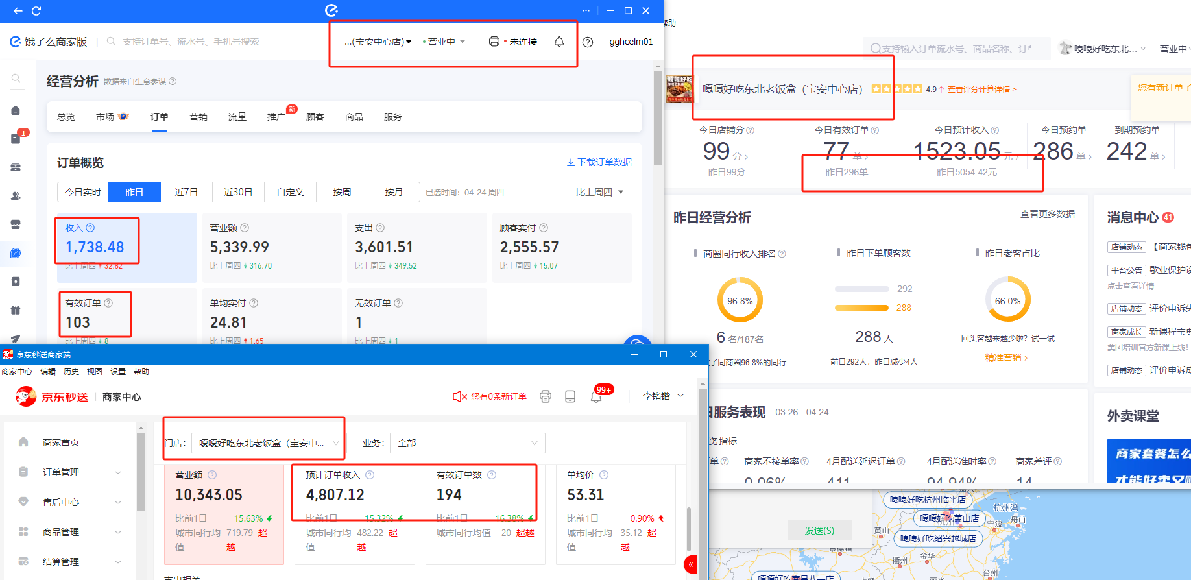Select the 近30日 date range
This screenshot has width=1191, height=580.
(x=238, y=192)
